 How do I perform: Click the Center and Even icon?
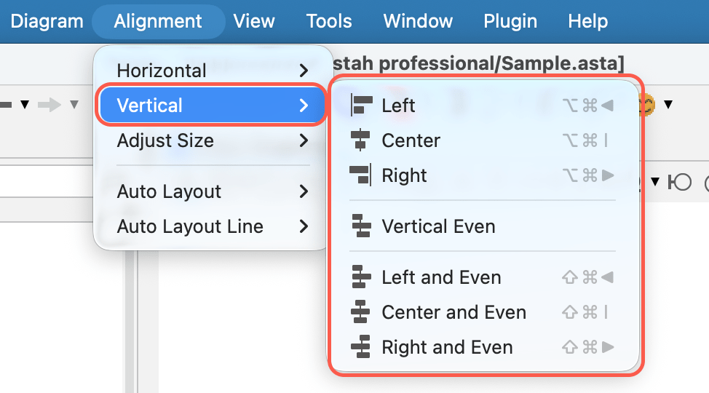tap(360, 312)
